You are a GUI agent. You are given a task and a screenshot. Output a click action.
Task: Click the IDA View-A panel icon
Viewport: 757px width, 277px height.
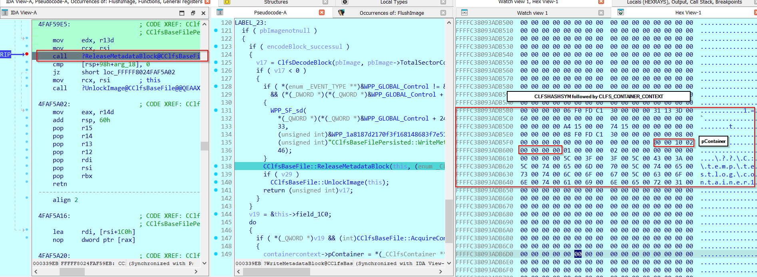point(5,13)
